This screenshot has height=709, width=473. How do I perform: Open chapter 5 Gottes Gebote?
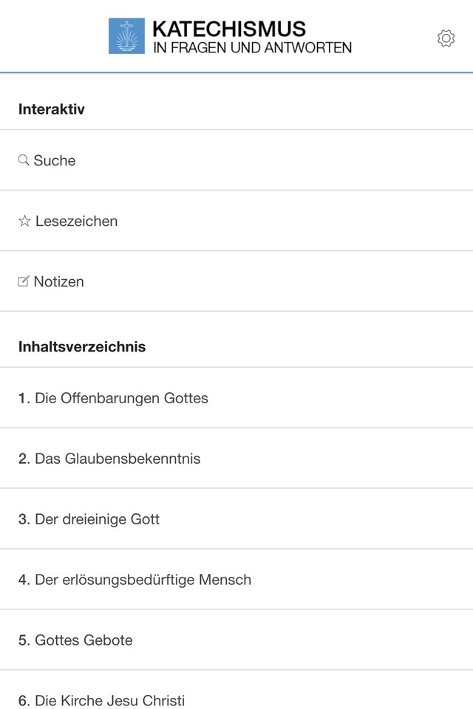236,640
